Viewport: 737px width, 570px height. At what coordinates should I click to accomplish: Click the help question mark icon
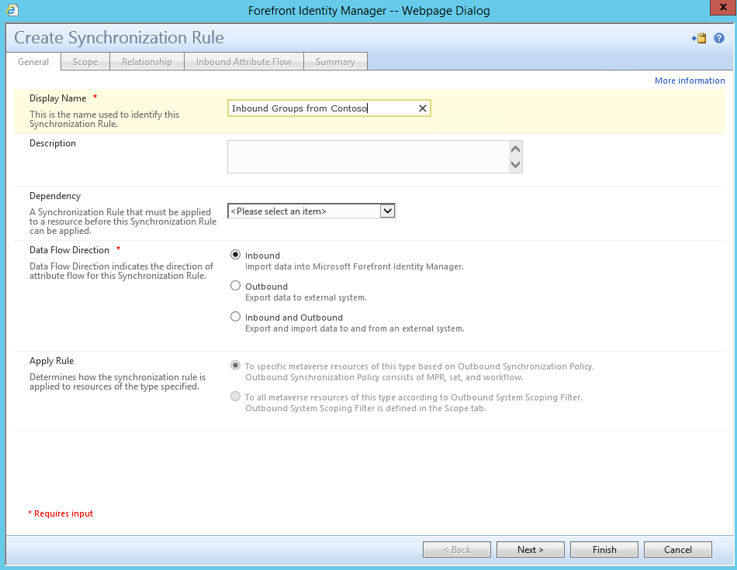click(718, 39)
